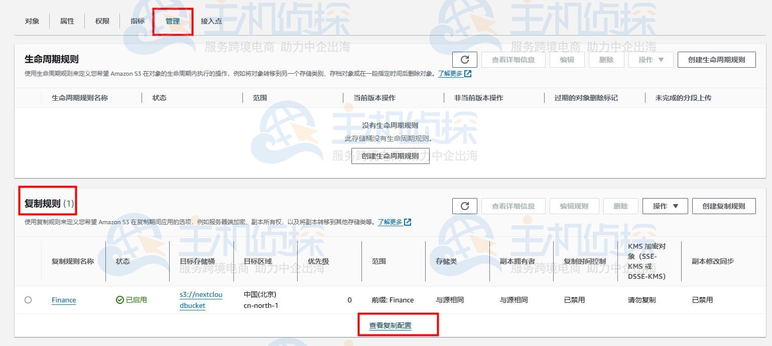Image resolution: width=772 pixels, height=346 pixels.
Task: Refresh the 复制规则 list
Action: click(464, 206)
